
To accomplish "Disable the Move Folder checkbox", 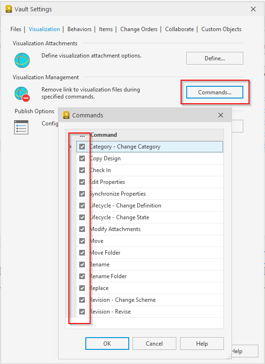I will (82, 253).
